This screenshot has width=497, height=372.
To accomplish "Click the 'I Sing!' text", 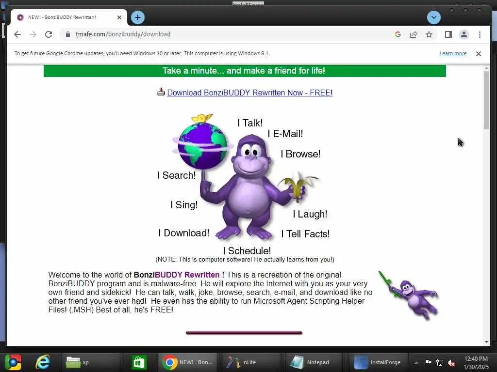I will (184, 205).
